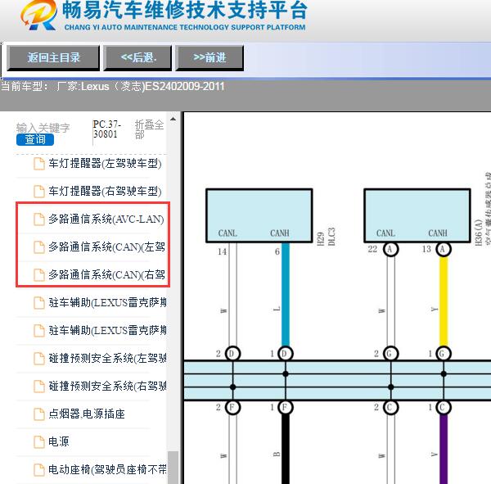Viewport: 491px width, 484px height.
Task: Click connector pin 2 G circle
Action: (x=390, y=354)
